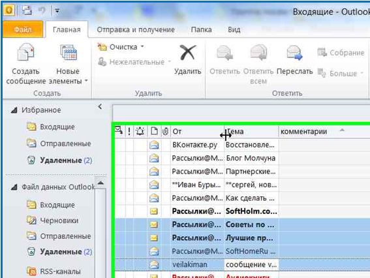The width and height of the screenshot is (370, 278).
Task: Select the Лучшие пр... message
Action: pos(242,238)
